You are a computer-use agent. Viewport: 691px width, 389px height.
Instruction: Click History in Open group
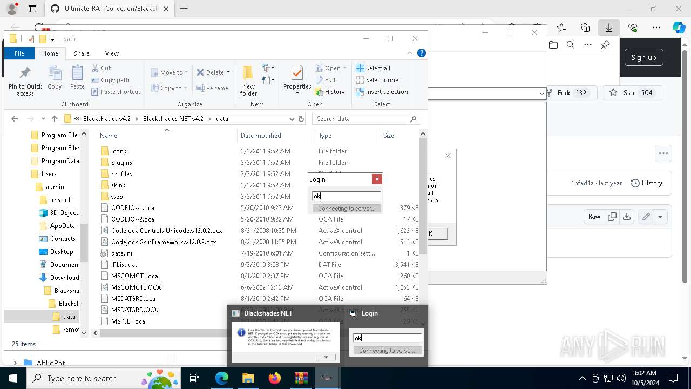click(330, 92)
